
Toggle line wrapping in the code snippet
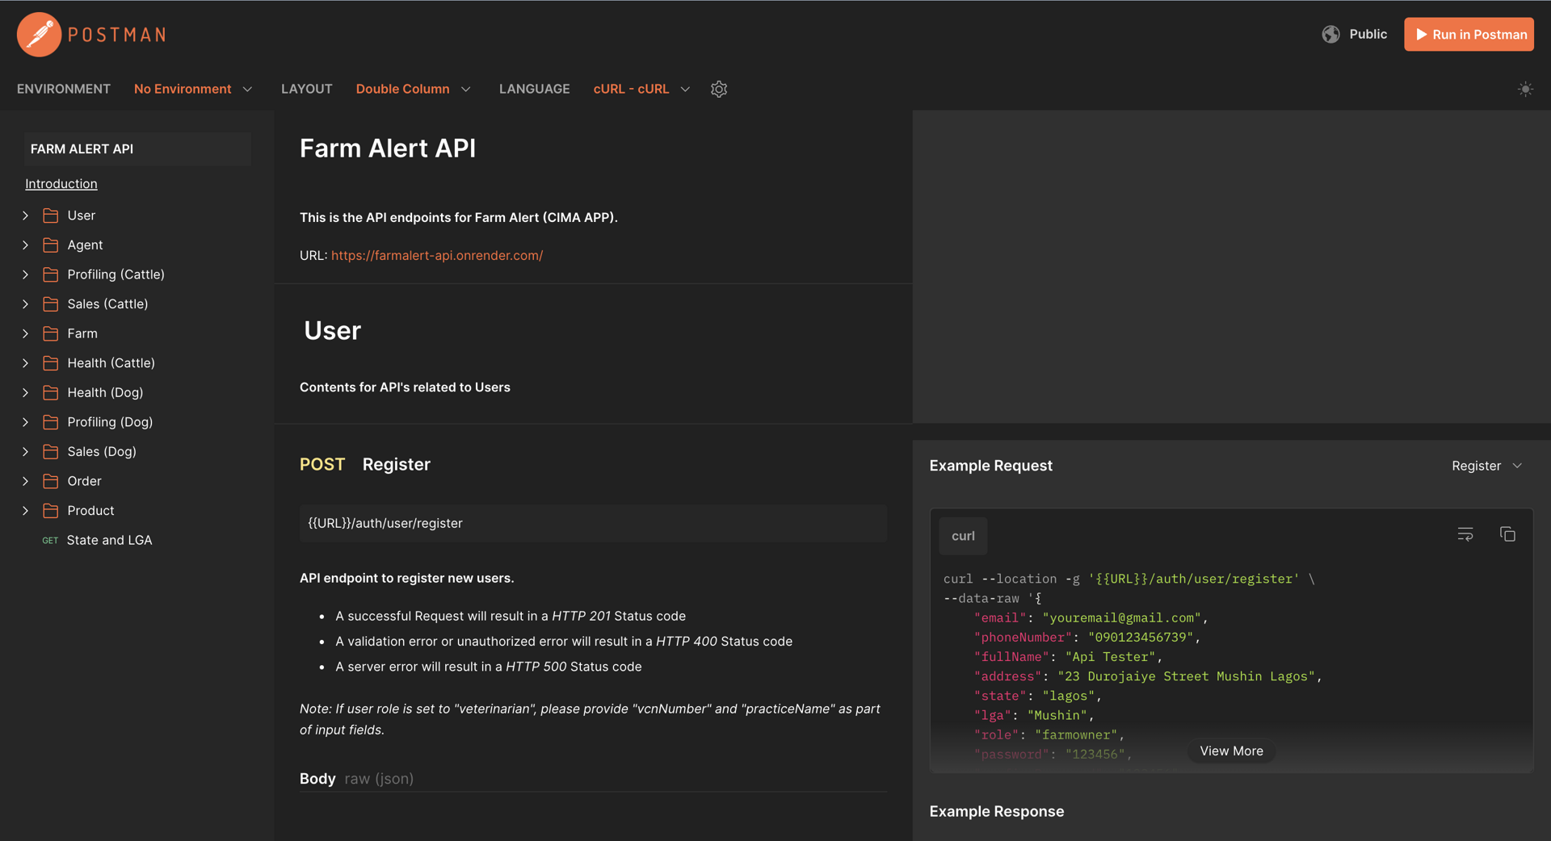point(1465,534)
